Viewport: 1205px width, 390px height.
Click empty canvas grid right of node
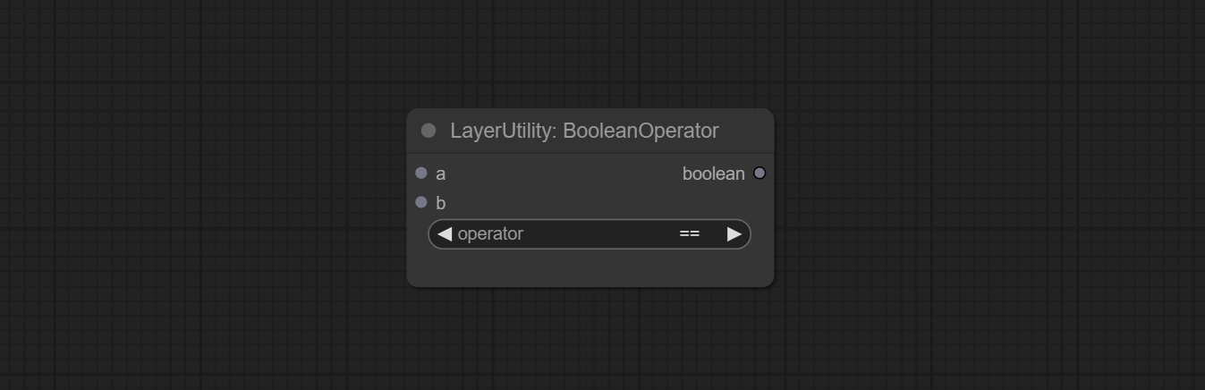click(984, 197)
